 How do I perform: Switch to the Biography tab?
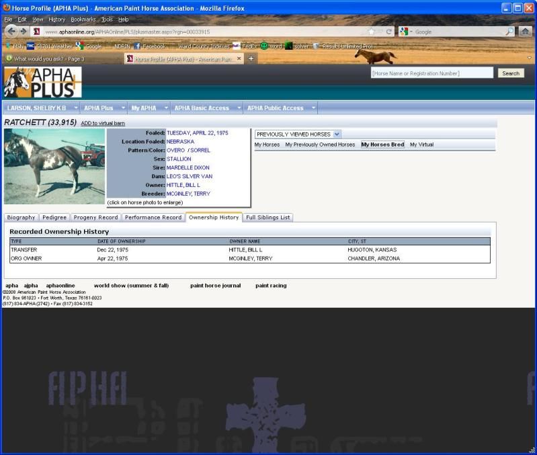coord(22,217)
